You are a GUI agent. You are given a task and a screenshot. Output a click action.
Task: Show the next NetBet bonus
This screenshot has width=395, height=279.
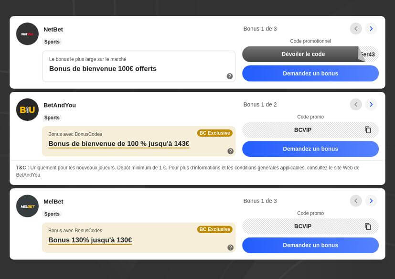pyautogui.click(x=371, y=28)
